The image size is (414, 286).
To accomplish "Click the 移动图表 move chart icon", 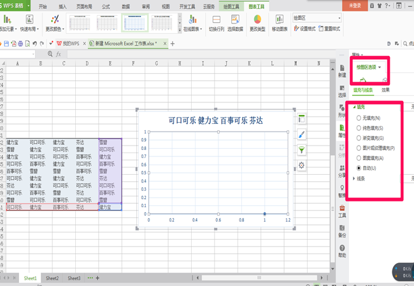I will coord(280,20).
